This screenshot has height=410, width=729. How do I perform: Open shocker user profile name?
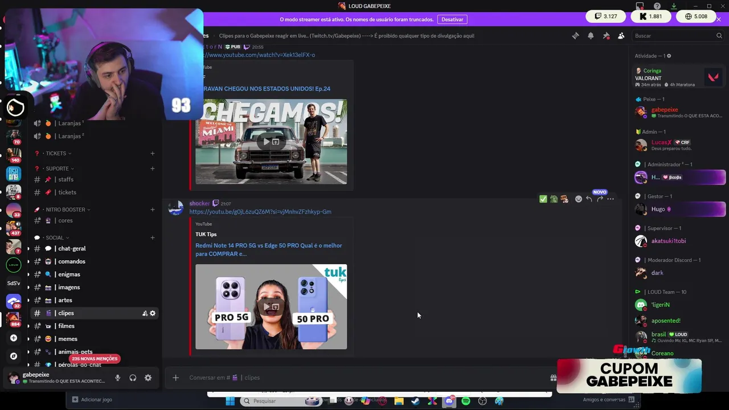[199, 203]
